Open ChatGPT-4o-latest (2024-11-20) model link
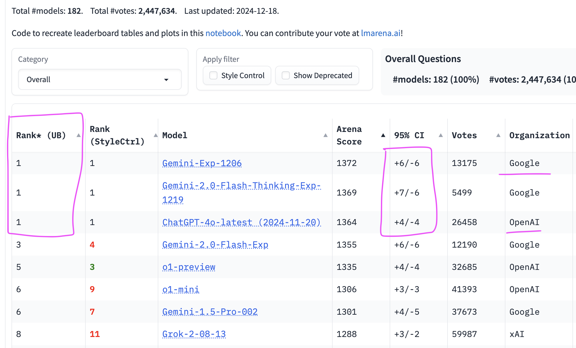 241,222
